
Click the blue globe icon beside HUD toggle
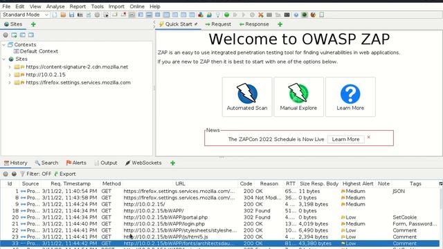296,15
